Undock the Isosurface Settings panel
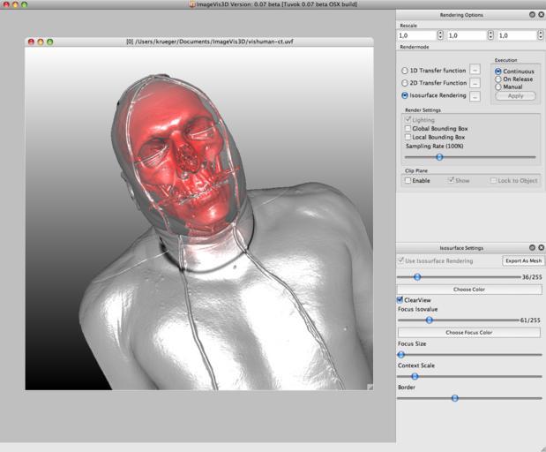This screenshot has width=546, height=452. (532, 248)
